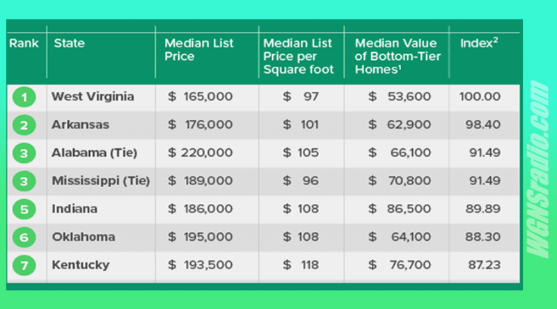Screen dimensions: 557x309
Task: Click the West Virginia state name
Action: click(x=93, y=97)
